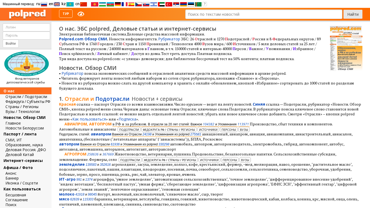Viewport: 370px width, 208px height.
Task: Choose the Israeli flag translation
Action: (x=154, y=4)
